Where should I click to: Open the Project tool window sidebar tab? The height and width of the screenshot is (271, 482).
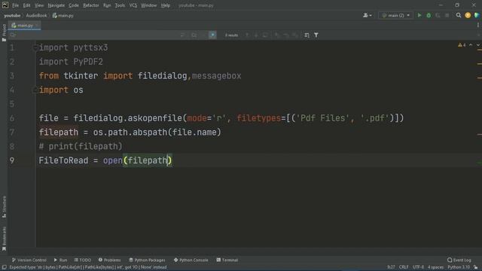4,32
